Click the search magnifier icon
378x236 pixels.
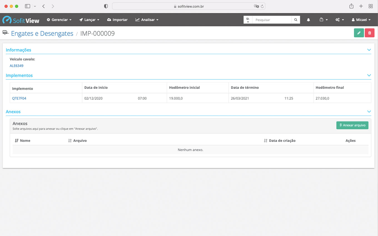(296, 20)
